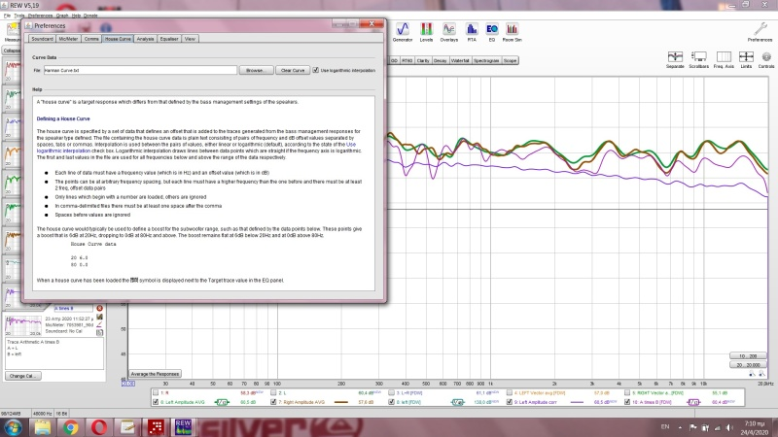Image resolution: width=778 pixels, height=437 pixels.
Task: Open the Room Sim tool
Action: [514, 30]
